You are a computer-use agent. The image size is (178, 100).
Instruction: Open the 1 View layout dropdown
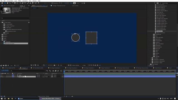85,65
